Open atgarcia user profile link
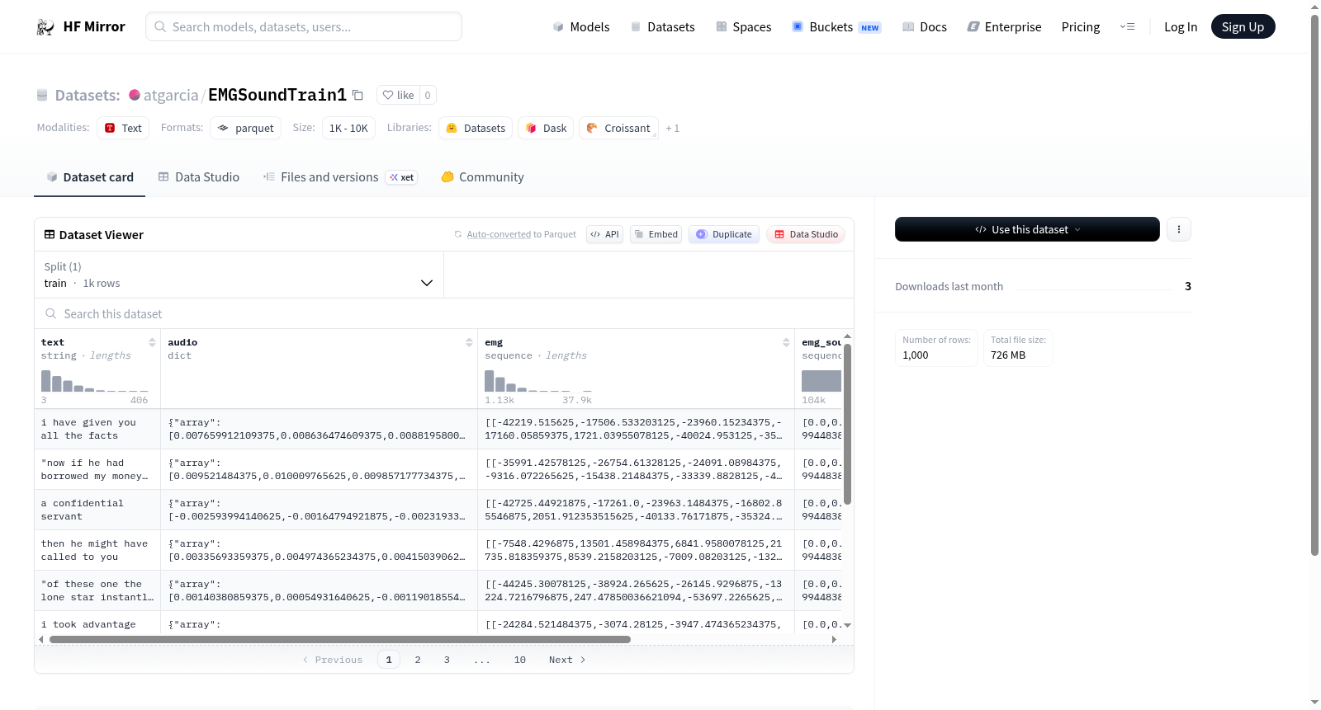Viewport: 1321px width, 710px height. (x=171, y=95)
